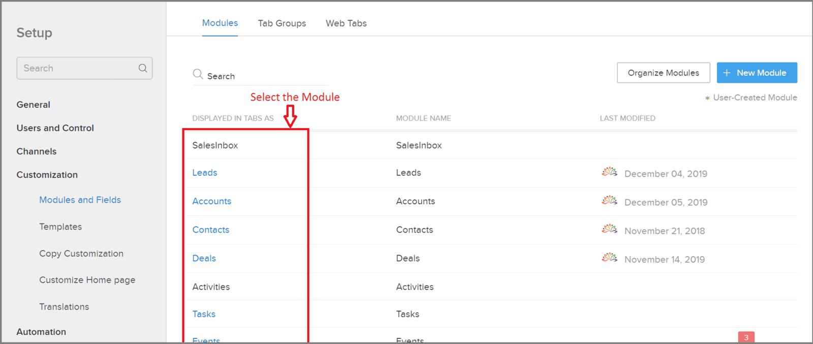The height and width of the screenshot is (344, 813).
Task: Click the DISPLAYED IN TABS AS column header
Action: click(233, 118)
